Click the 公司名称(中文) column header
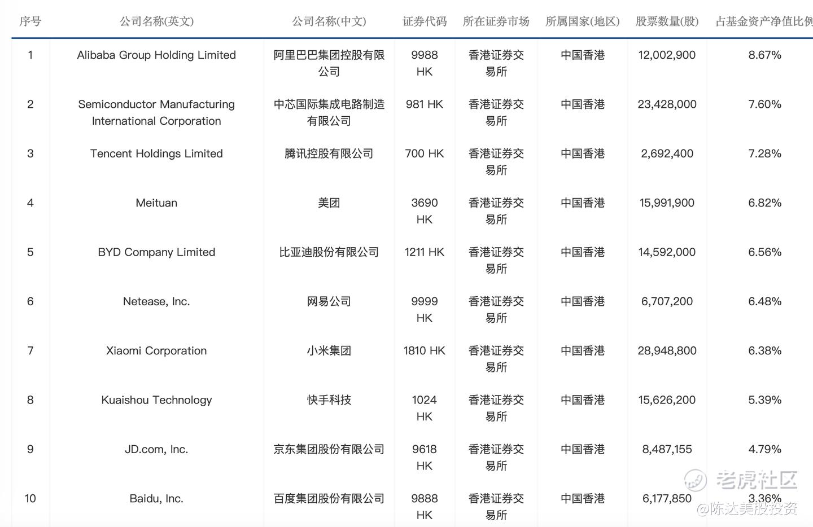813x527 pixels. [x=329, y=21]
